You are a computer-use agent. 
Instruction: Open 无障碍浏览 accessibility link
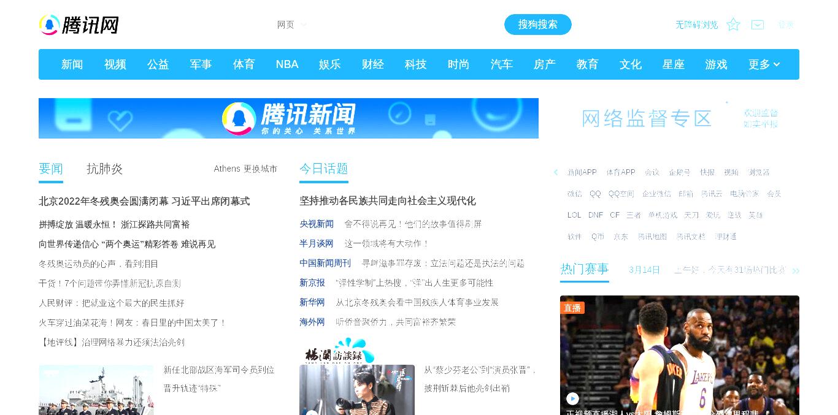(696, 25)
